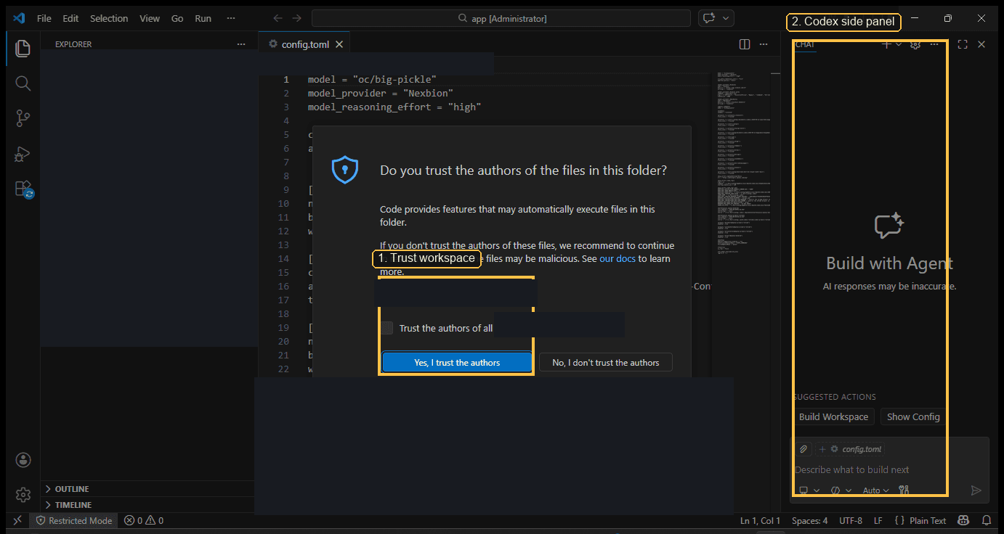Maximize the chat panel size
Viewport: 1004px width, 534px height.
[x=963, y=44]
